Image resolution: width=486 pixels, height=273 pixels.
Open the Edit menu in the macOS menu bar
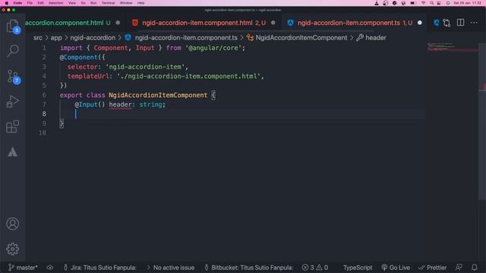click(40, 3)
